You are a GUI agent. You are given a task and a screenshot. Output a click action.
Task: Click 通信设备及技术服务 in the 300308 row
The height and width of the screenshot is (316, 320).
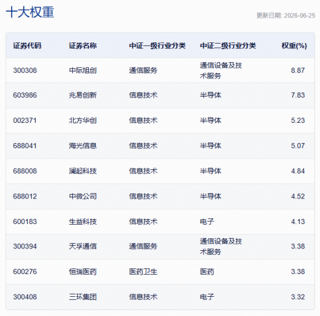click(221, 70)
